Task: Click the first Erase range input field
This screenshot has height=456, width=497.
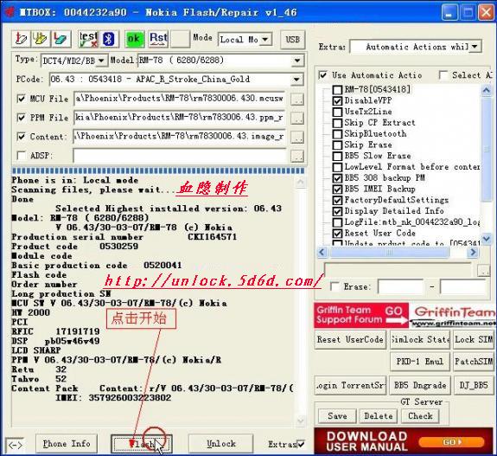Action: coord(401,287)
